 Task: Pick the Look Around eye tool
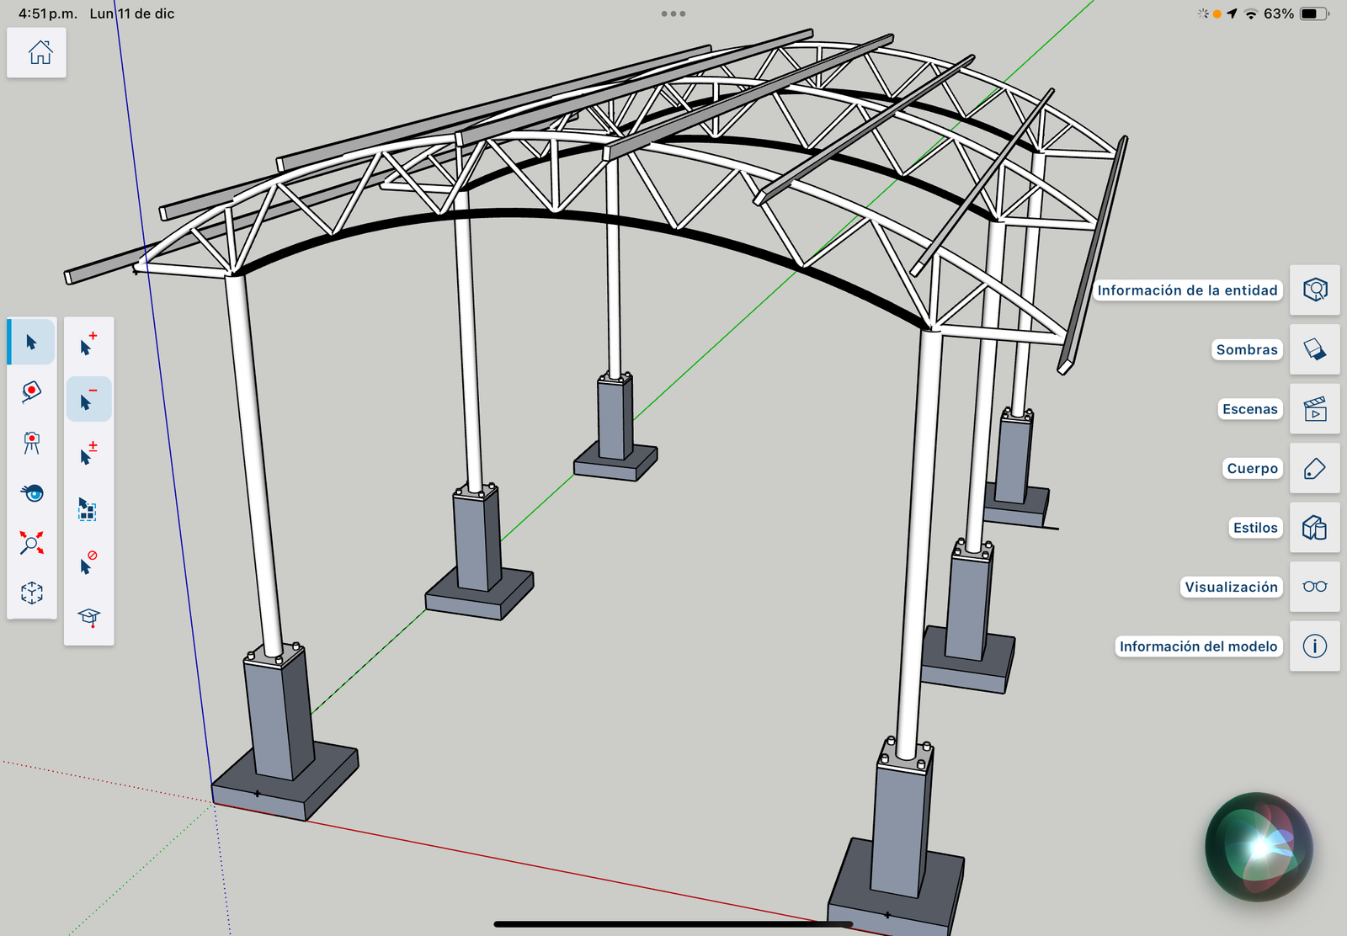click(32, 492)
